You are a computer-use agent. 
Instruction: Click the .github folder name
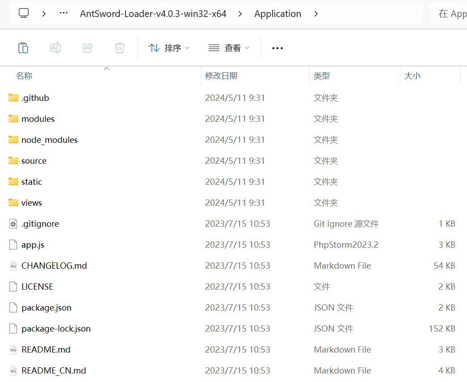pos(35,98)
